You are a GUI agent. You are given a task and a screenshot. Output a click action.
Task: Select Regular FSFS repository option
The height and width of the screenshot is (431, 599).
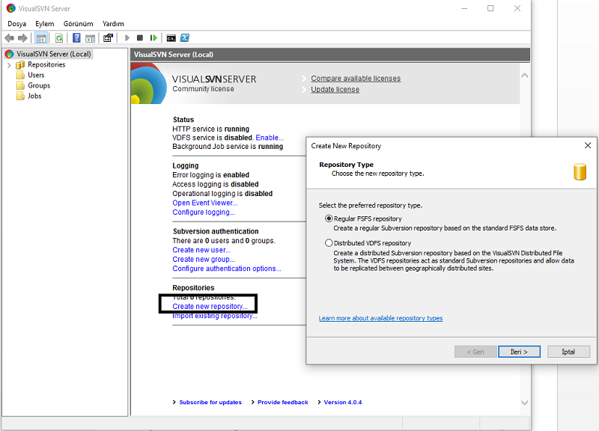pyautogui.click(x=329, y=218)
